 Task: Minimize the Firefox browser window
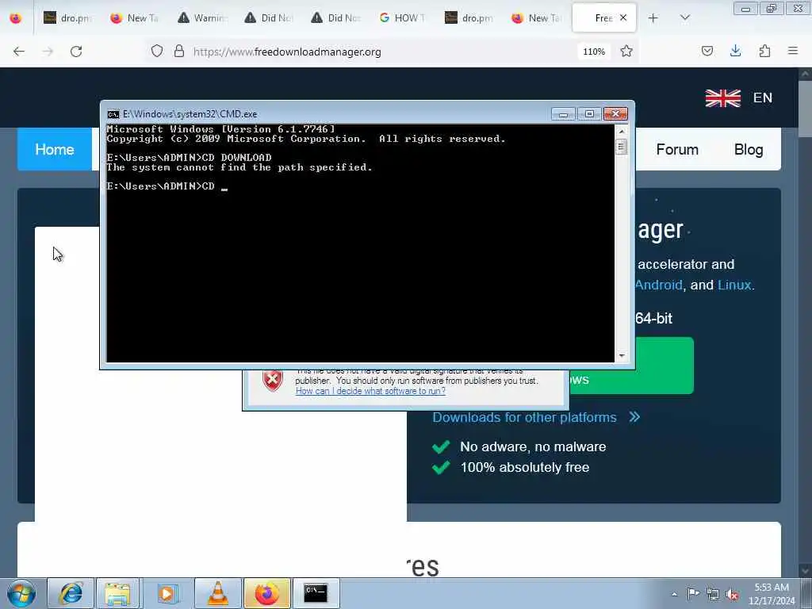745,8
